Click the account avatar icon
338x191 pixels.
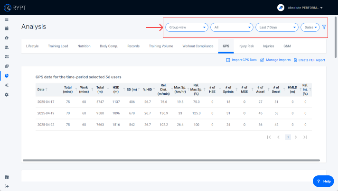[281, 8]
